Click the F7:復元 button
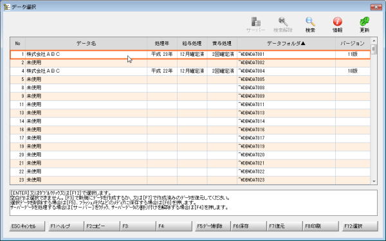Image resolution: width=386 pixels, height=241 pixels. [x=284, y=226]
